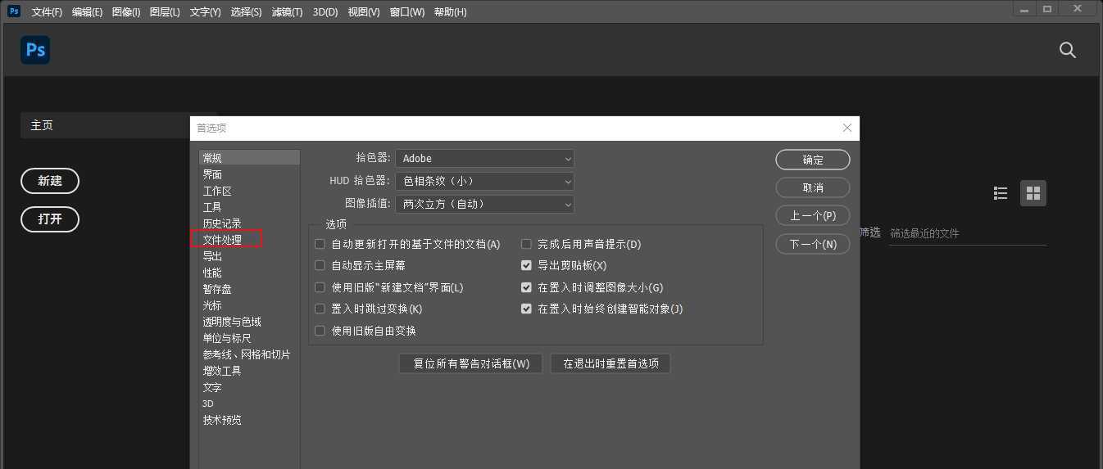Switch to grid thumbnail view icon

tap(1033, 193)
